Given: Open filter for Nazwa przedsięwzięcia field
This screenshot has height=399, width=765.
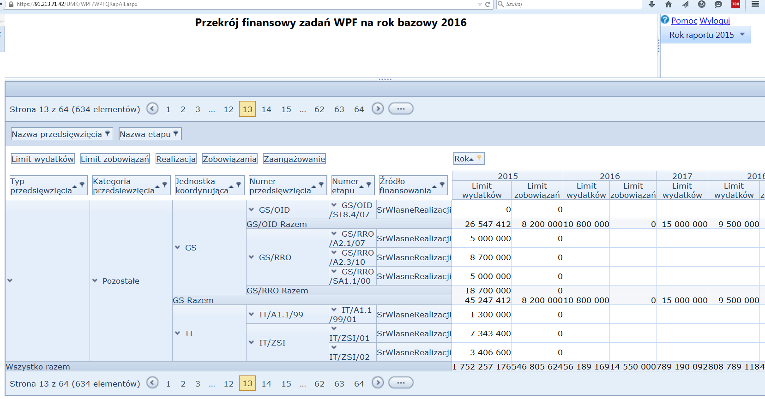Looking at the screenshot, I should click(x=107, y=133).
